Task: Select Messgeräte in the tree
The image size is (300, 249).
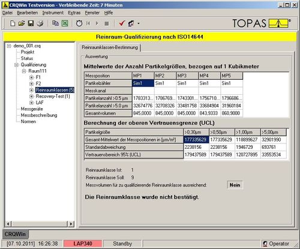Action: (32, 109)
